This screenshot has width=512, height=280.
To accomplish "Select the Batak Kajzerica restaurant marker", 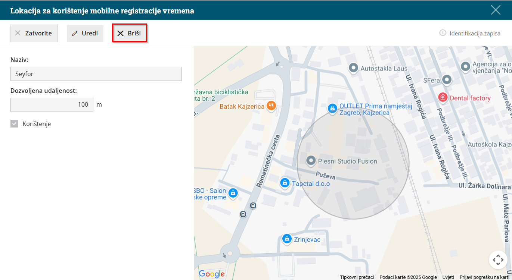I will point(271,106).
